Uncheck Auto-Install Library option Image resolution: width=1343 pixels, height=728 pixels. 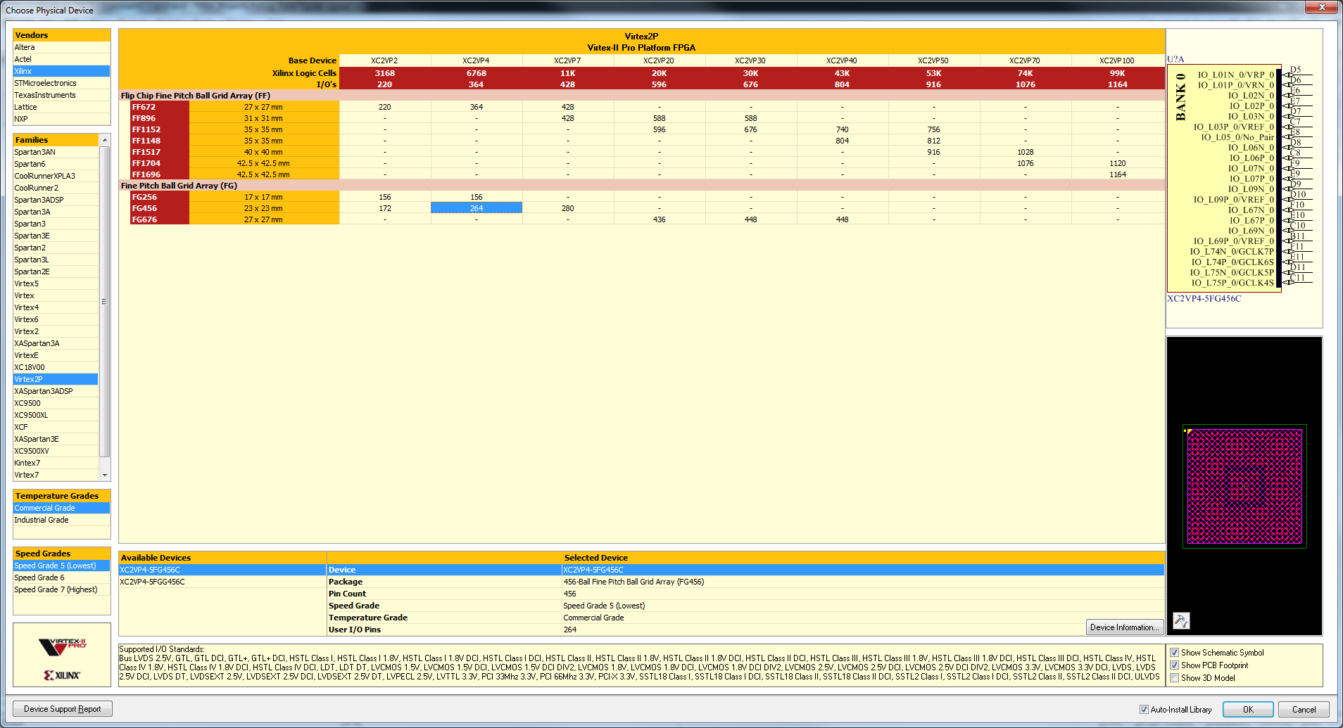(x=1144, y=710)
